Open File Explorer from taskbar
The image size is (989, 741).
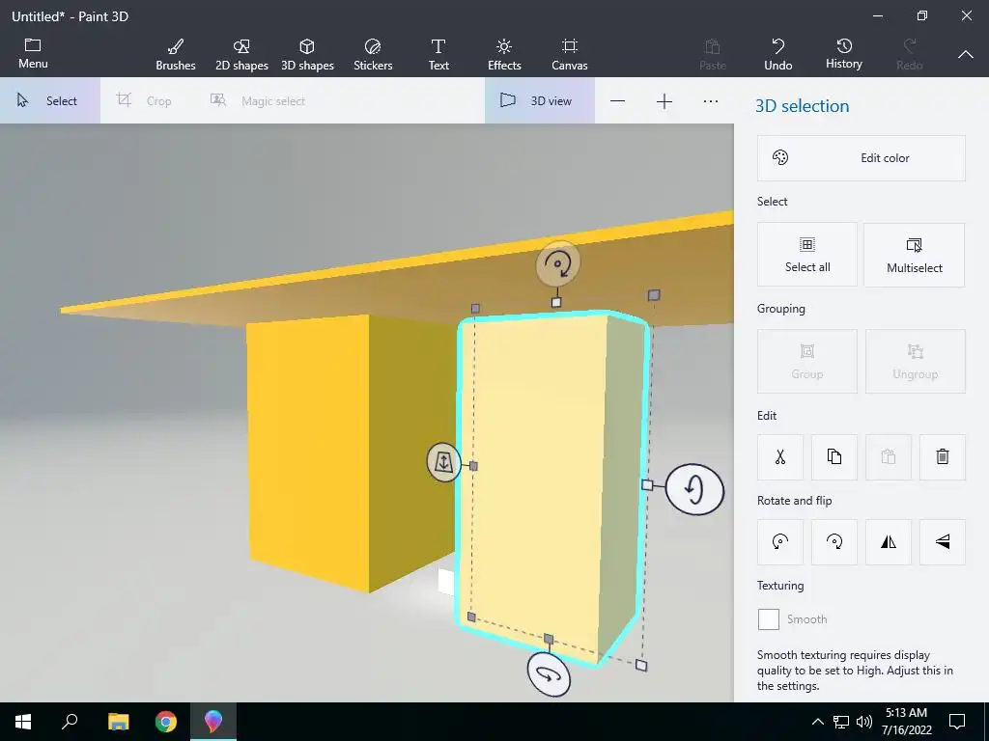tap(118, 722)
